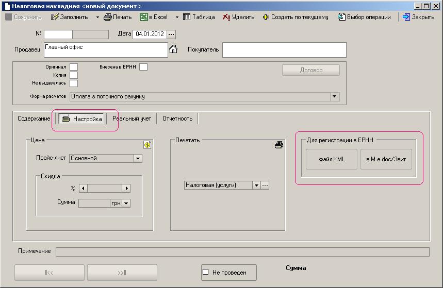Expand the Форма расчетов dropdown
This screenshot has width=443, height=288.
pyautogui.click(x=335, y=96)
